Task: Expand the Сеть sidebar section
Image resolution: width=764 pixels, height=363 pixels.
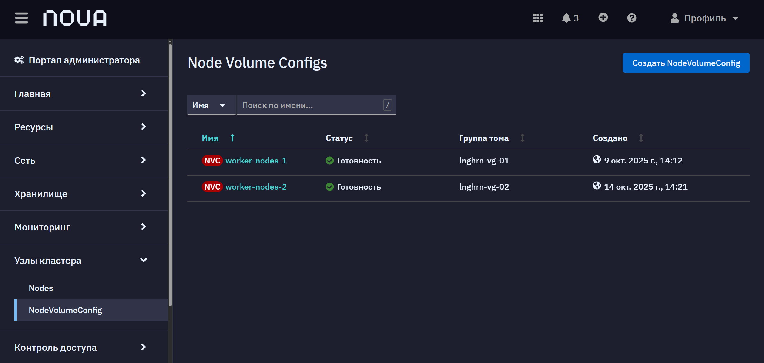Action: (84, 161)
